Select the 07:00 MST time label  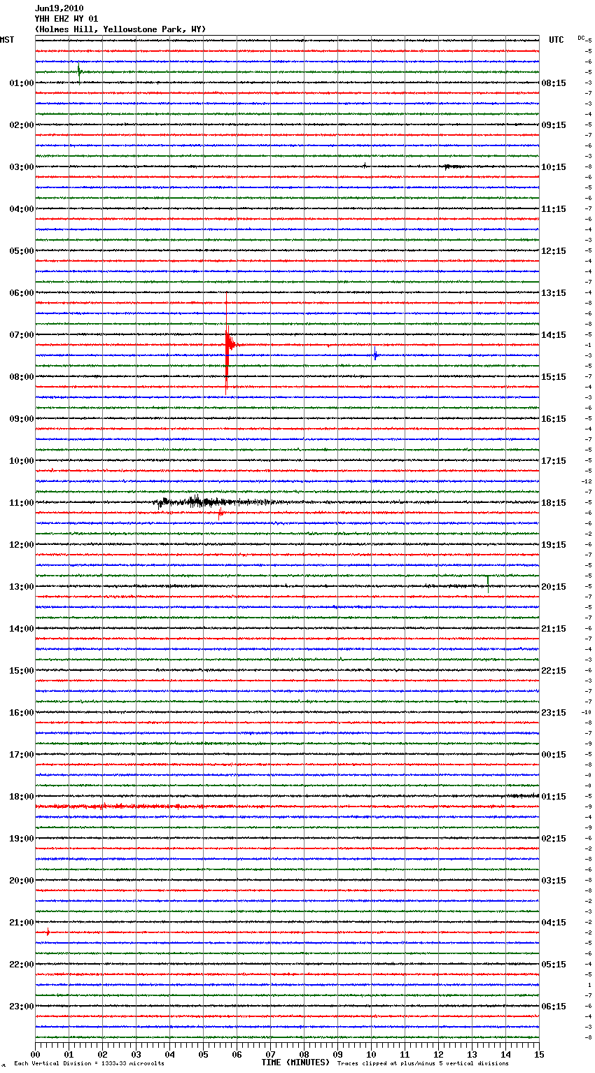click(x=21, y=335)
